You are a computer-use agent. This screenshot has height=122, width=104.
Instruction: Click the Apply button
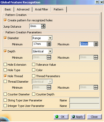click(x=78, y=117)
